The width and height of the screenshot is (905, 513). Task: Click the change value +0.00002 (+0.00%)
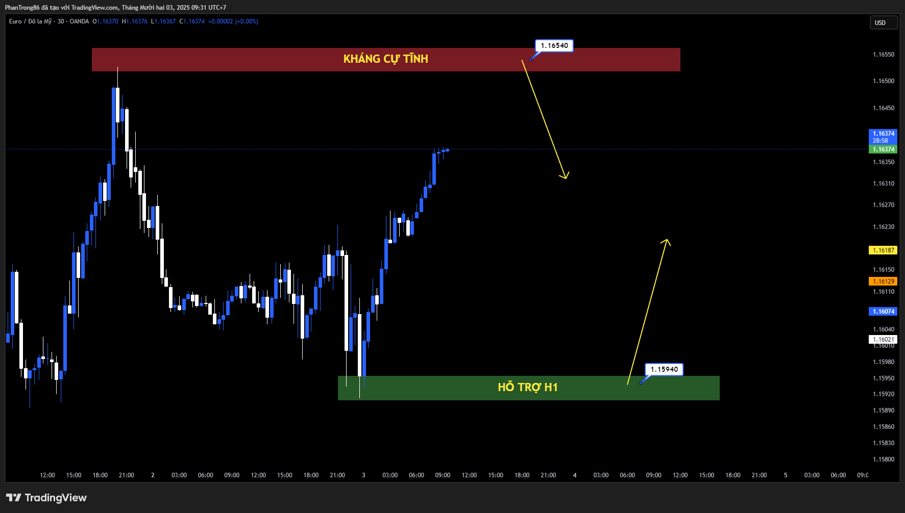[233, 21]
